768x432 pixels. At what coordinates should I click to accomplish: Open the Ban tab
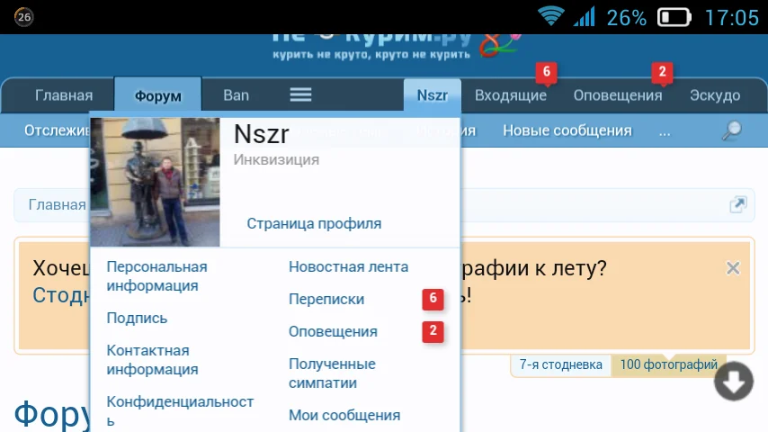[x=237, y=95]
